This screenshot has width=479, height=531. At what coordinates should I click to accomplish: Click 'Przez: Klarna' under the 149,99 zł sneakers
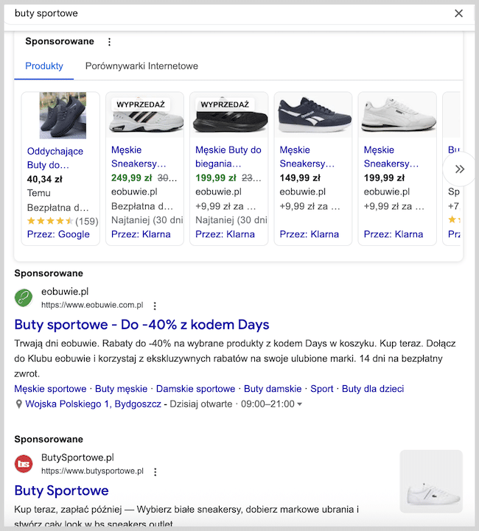tap(309, 234)
